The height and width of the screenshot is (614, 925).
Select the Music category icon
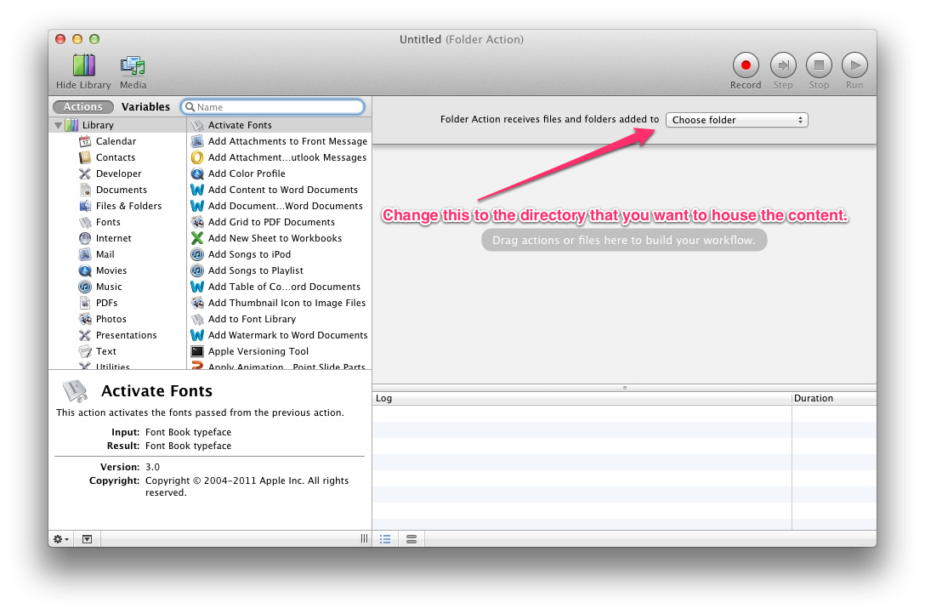(x=85, y=287)
